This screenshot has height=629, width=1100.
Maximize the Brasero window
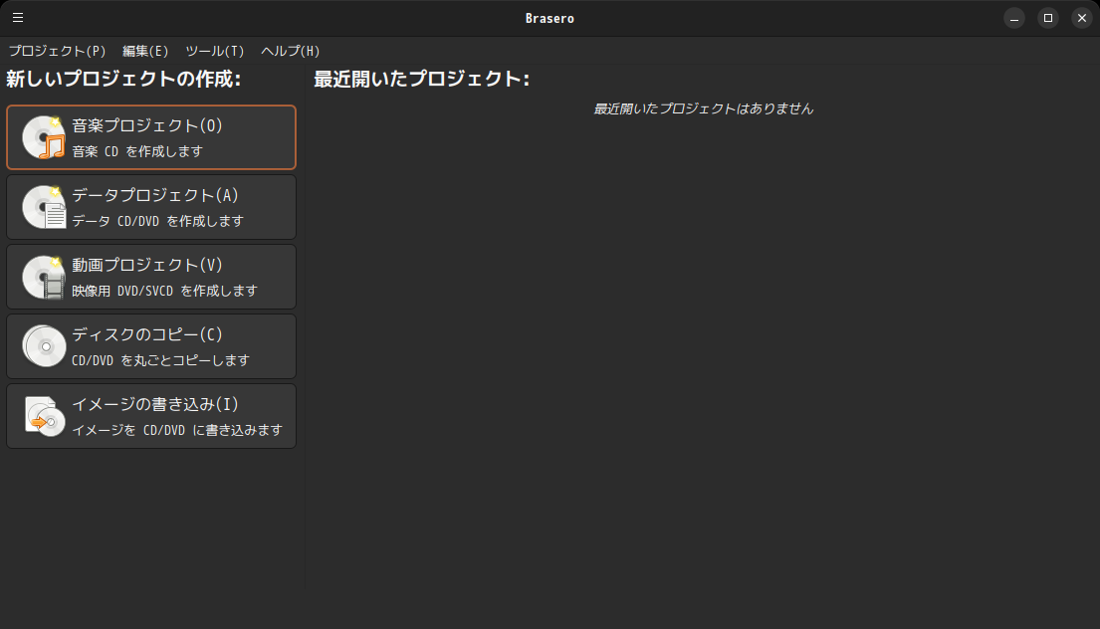point(1048,18)
